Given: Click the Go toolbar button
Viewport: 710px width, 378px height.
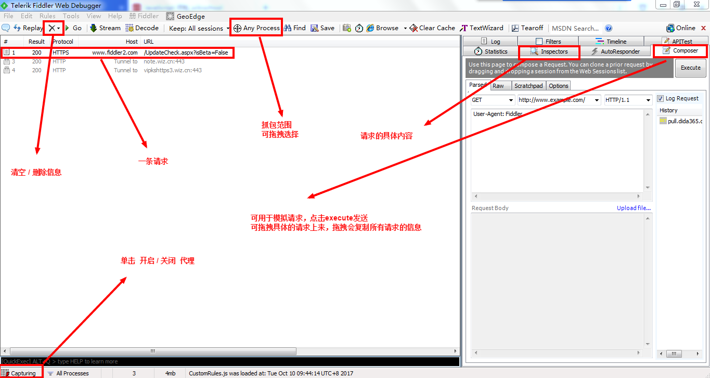Looking at the screenshot, I should [x=73, y=28].
